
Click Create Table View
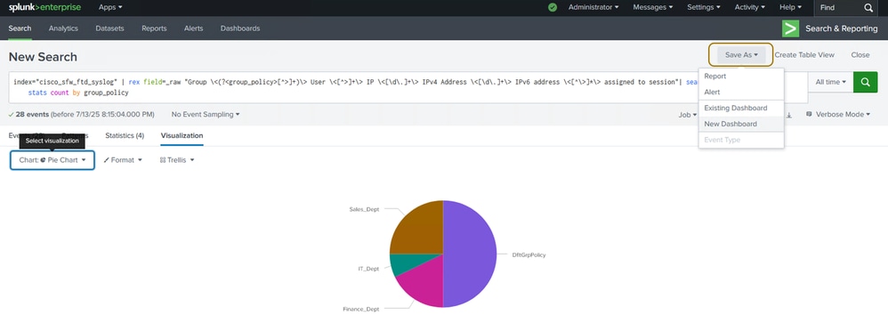804,55
